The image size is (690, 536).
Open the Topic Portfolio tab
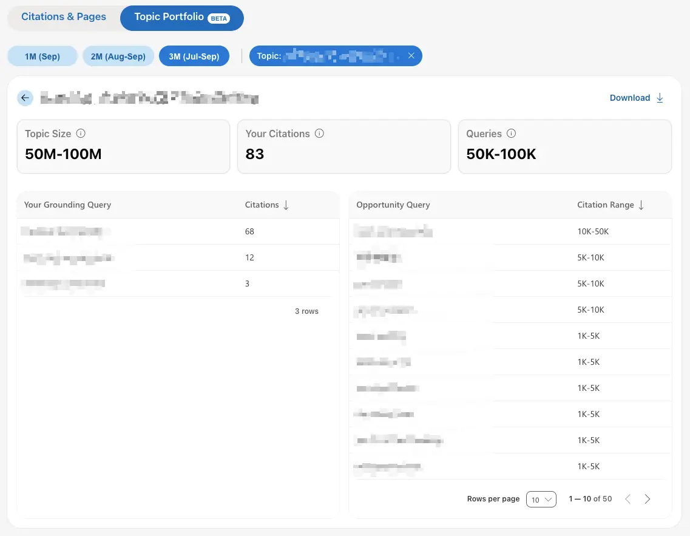(181, 18)
